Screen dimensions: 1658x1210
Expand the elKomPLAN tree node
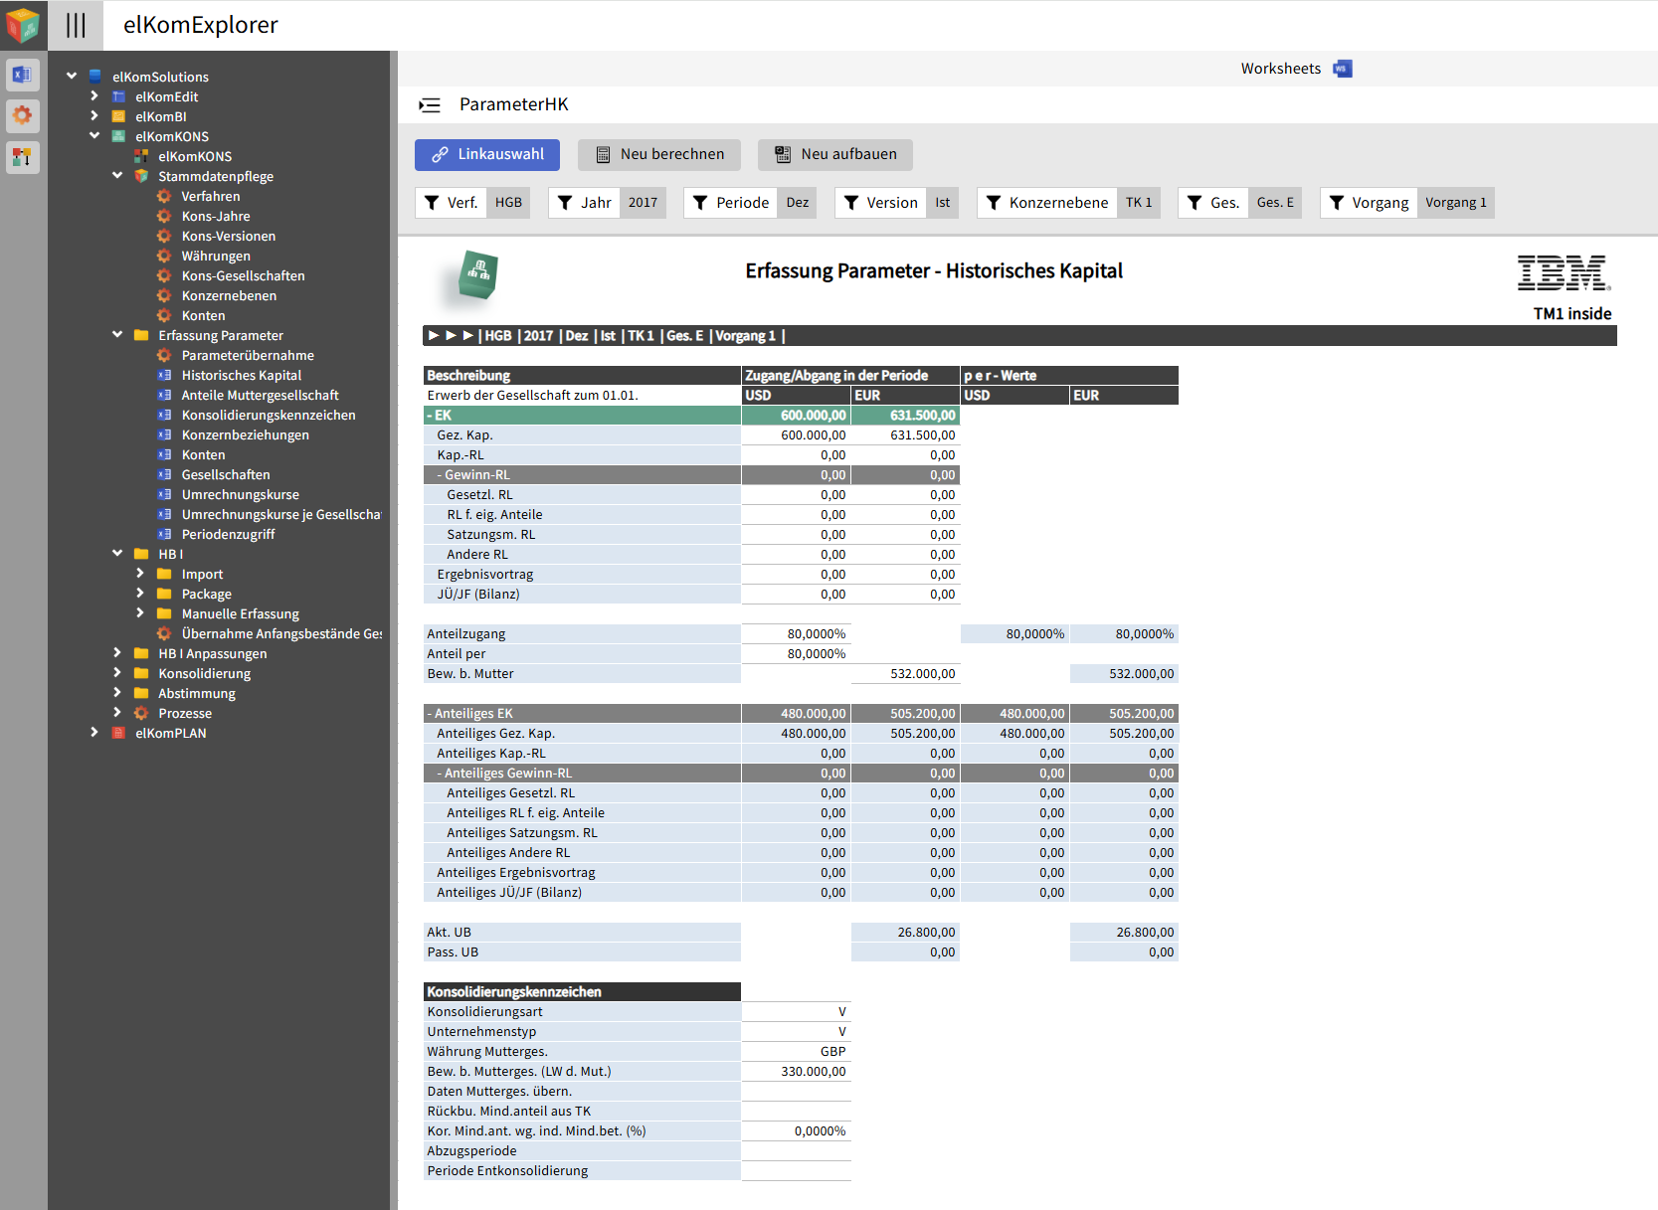[94, 733]
